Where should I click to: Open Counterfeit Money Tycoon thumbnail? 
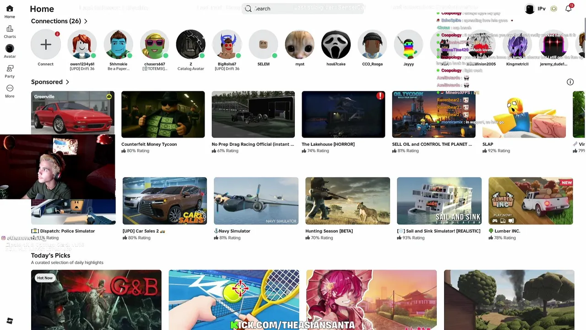(163, 115)
